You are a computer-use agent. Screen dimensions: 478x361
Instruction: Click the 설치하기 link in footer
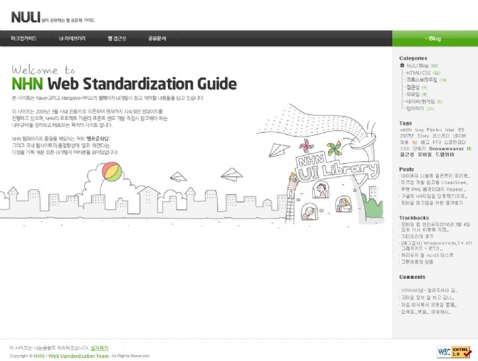tap(99, 347)
